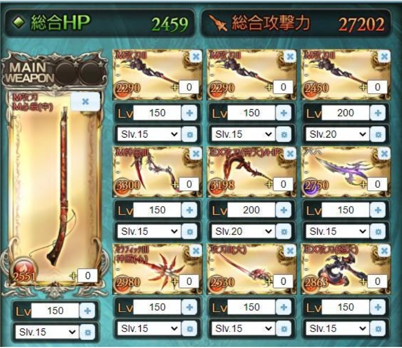Click the first 2290 attack scythe weapon image

click(x=158, y=75)
